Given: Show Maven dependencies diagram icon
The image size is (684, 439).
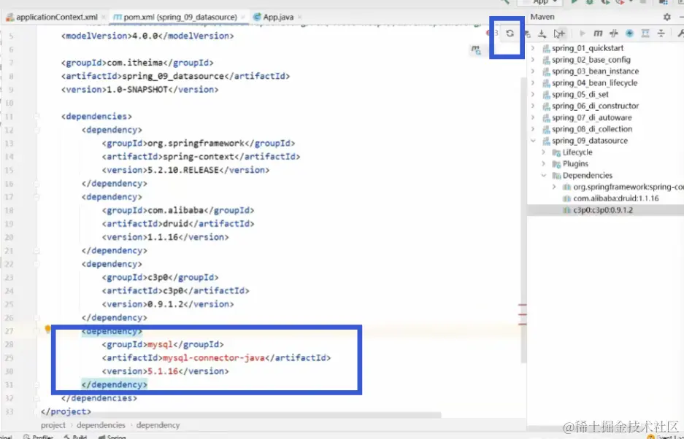Looking at the screenshot, I should click(645, 34).
